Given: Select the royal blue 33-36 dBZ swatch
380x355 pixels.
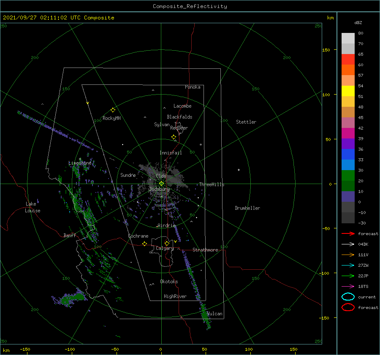Looking at the screenshot, I should [x=348, y=154].
